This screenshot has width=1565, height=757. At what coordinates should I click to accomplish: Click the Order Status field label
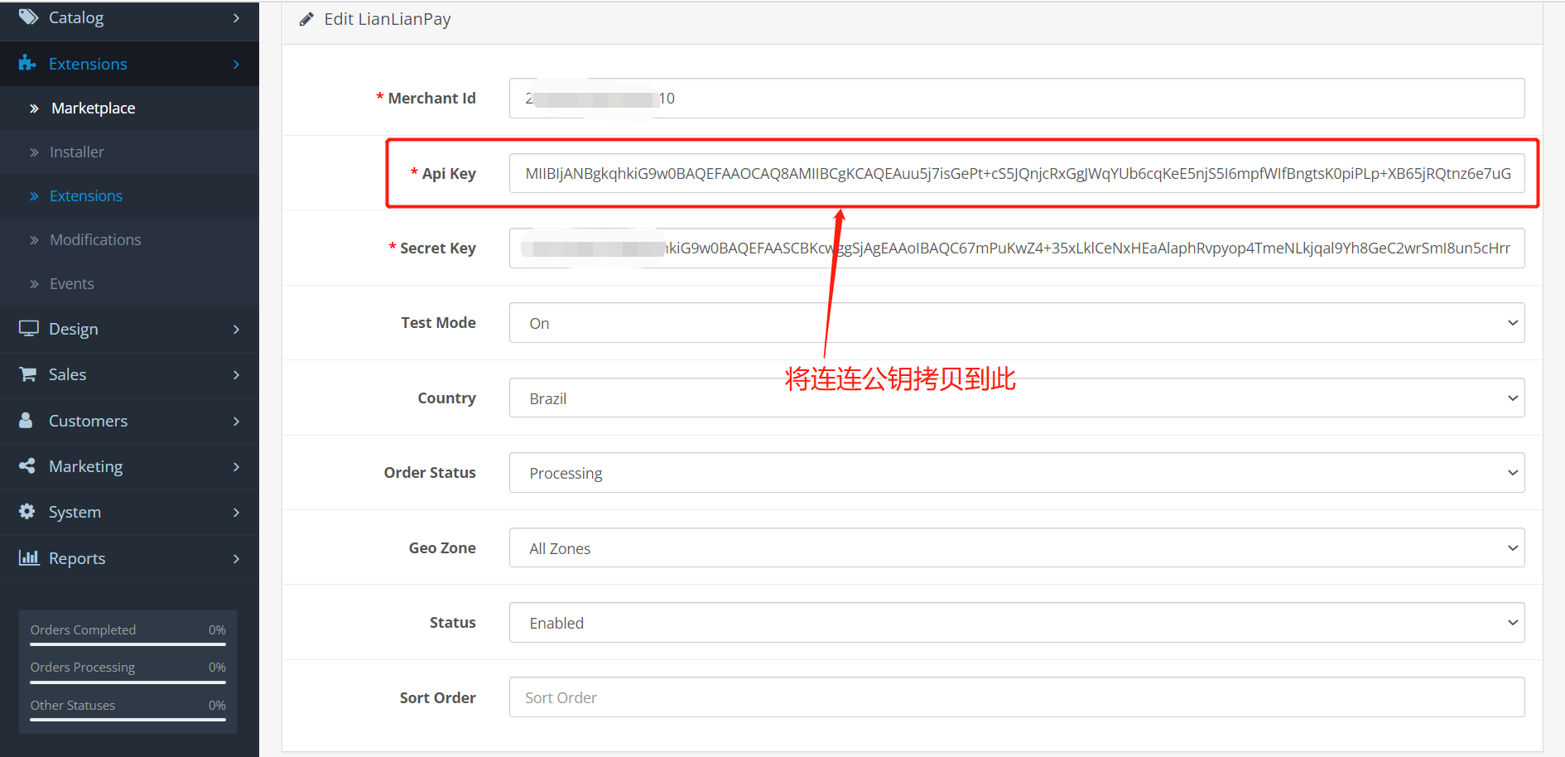430,473
